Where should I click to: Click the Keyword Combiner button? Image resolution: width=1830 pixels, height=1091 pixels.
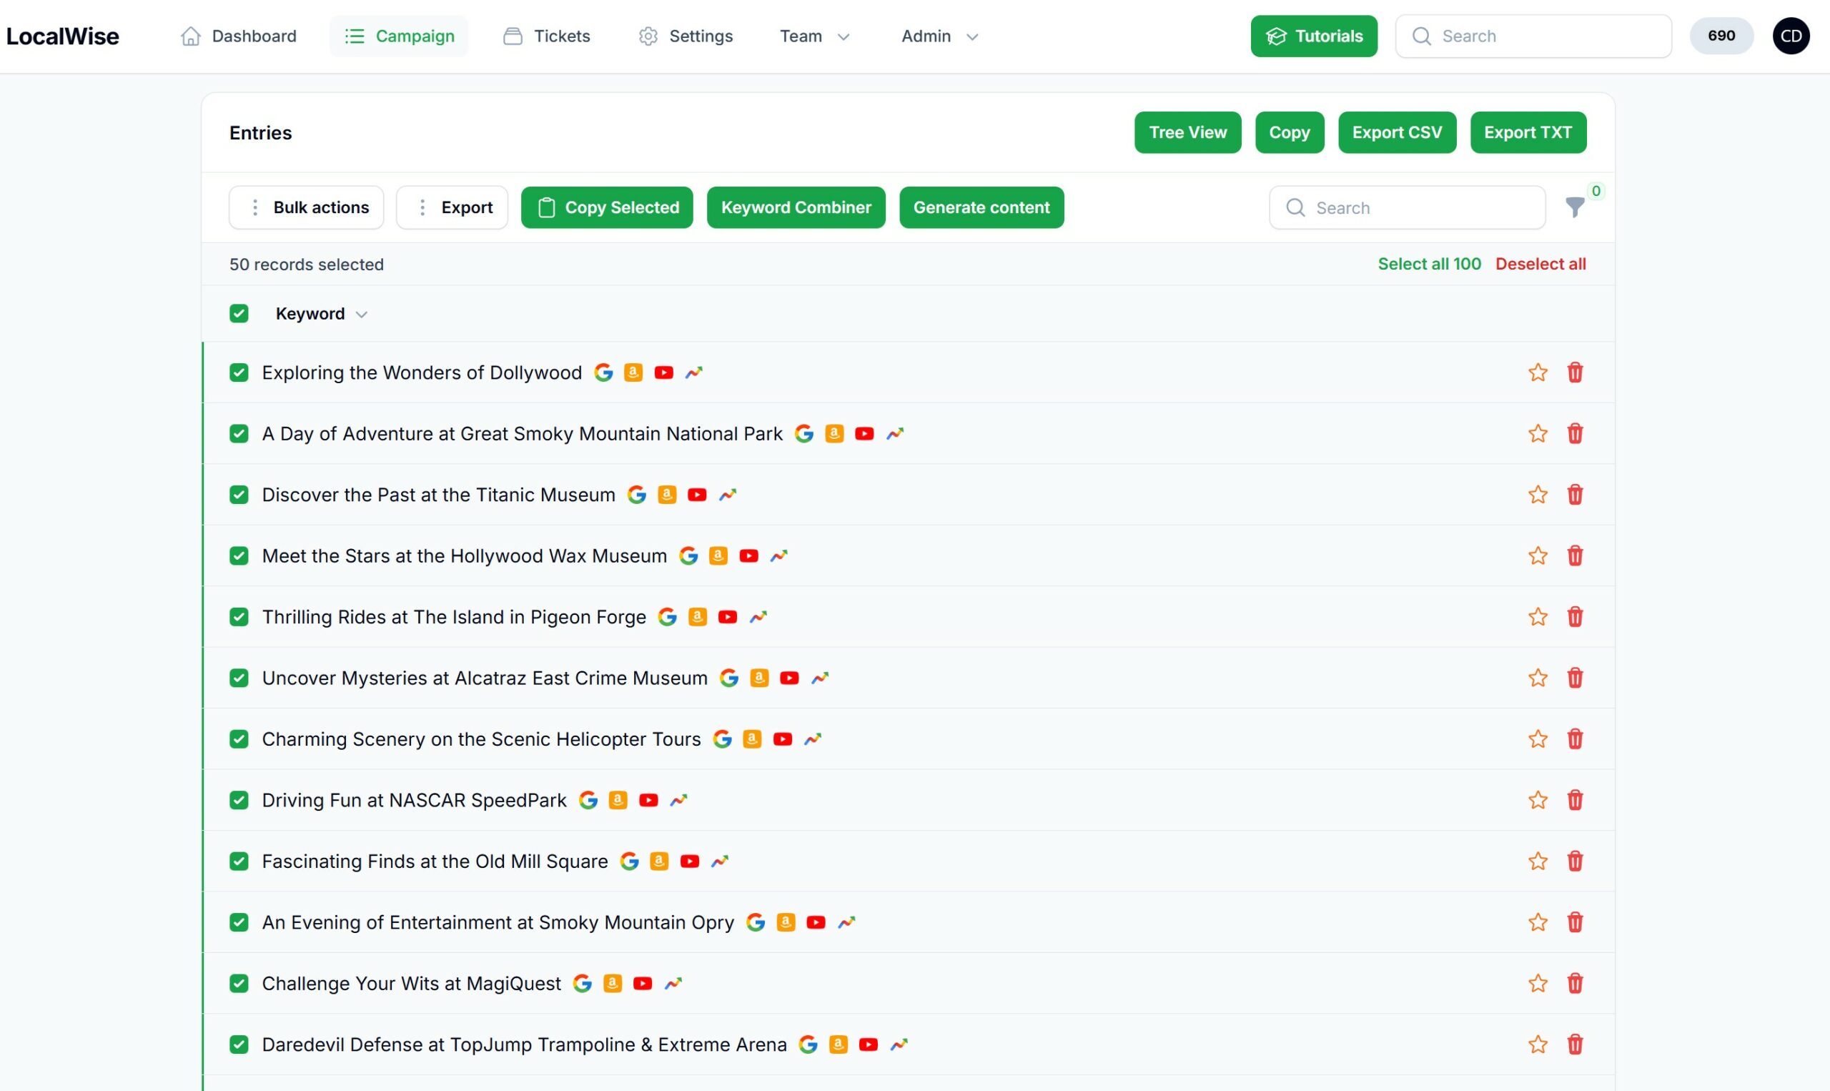coord(795,207)
